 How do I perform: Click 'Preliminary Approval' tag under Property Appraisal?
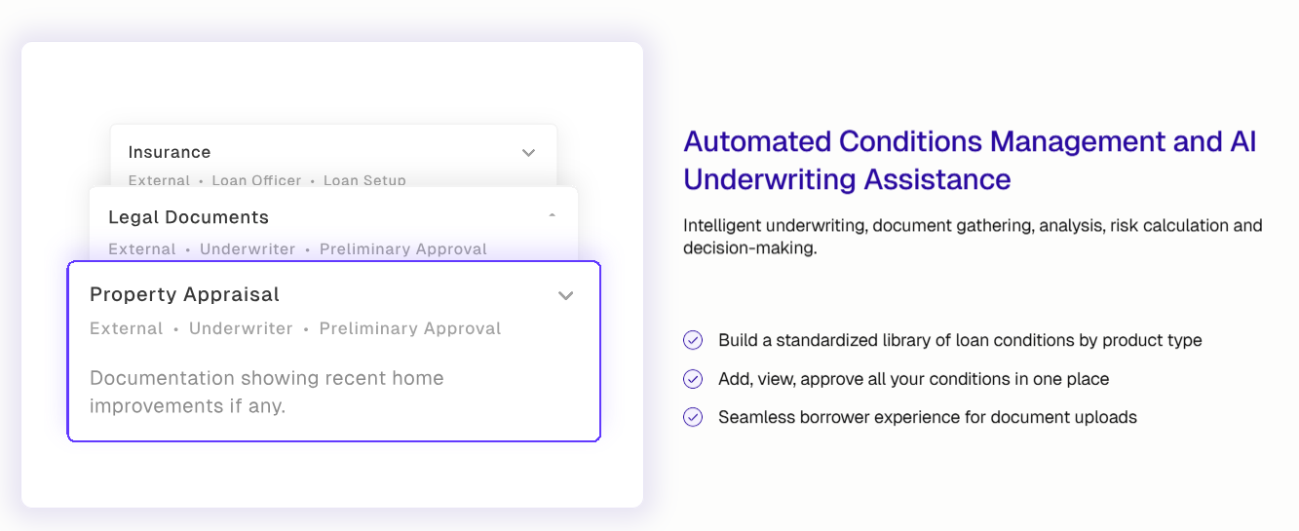pyautogui.click(x=410, y=328)
